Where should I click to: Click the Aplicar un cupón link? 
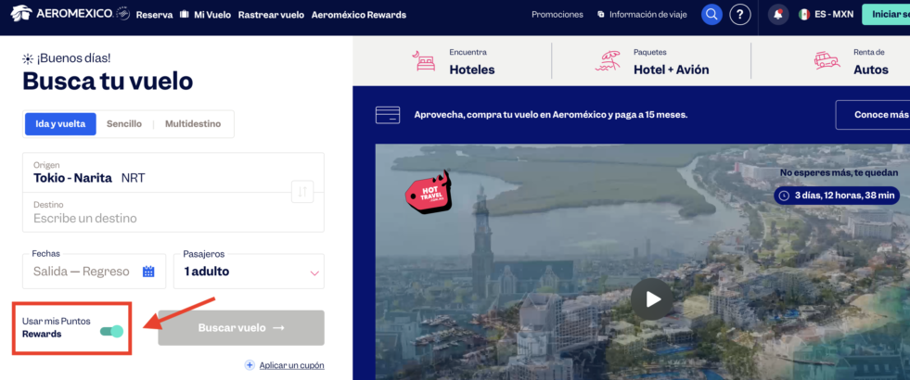292,365
